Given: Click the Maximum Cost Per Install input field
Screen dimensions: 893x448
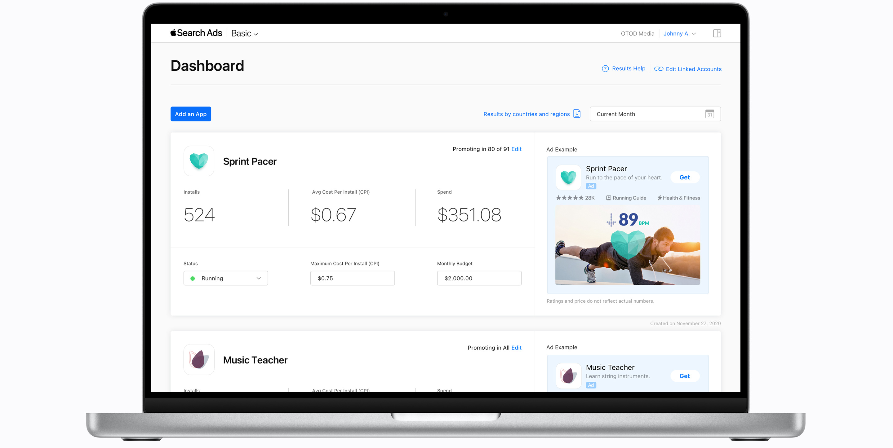Looking at the screenshot, I should coord(352,278).
